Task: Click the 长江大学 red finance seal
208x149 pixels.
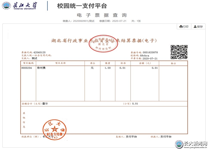Action: click(x=55, y=129)
